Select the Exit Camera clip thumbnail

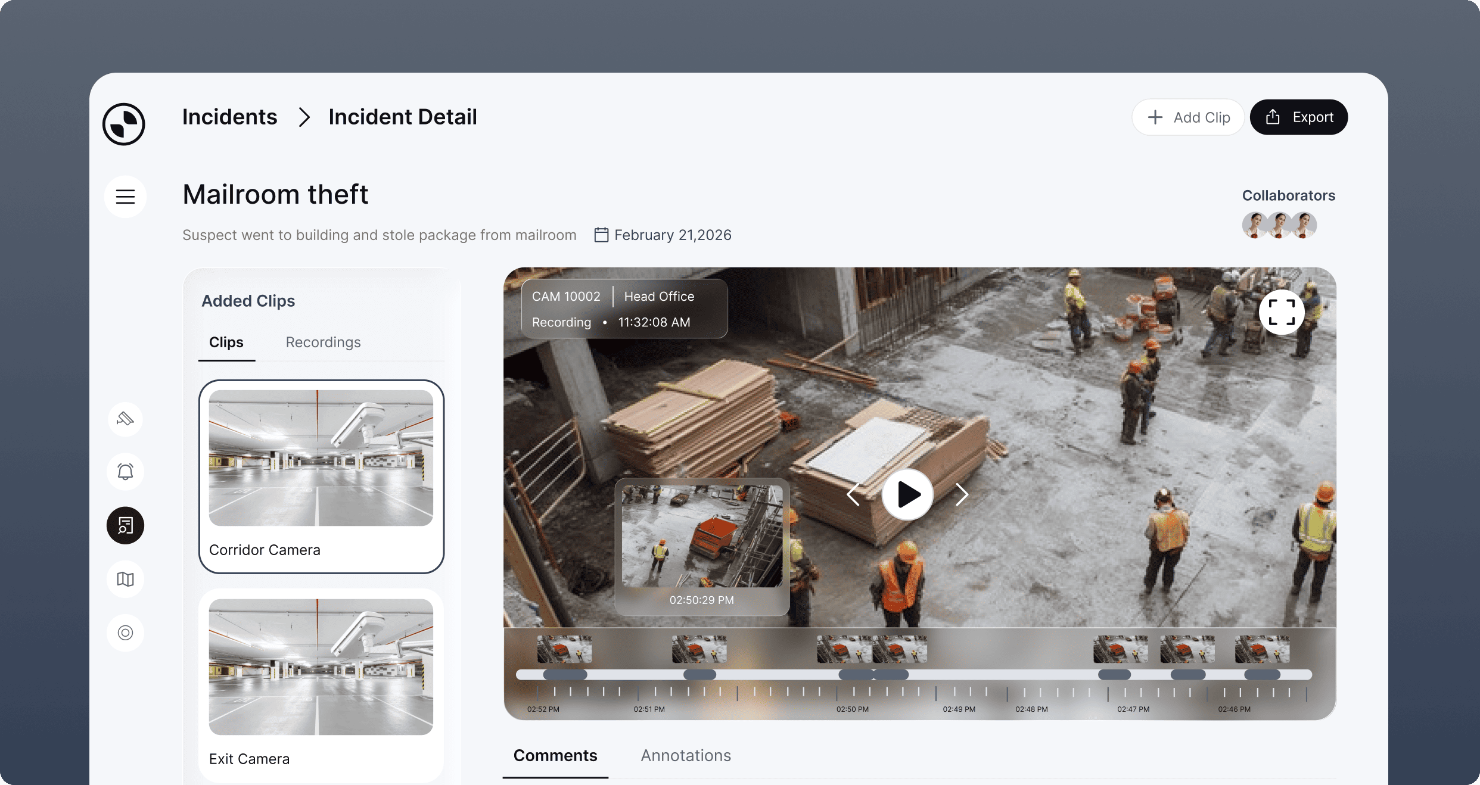pos(321,666)
